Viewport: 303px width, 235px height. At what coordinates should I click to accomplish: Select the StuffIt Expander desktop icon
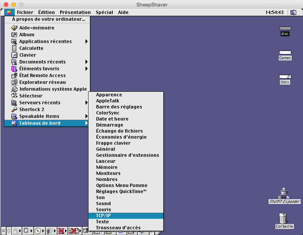pyautogui.click(x=284, y=193)
